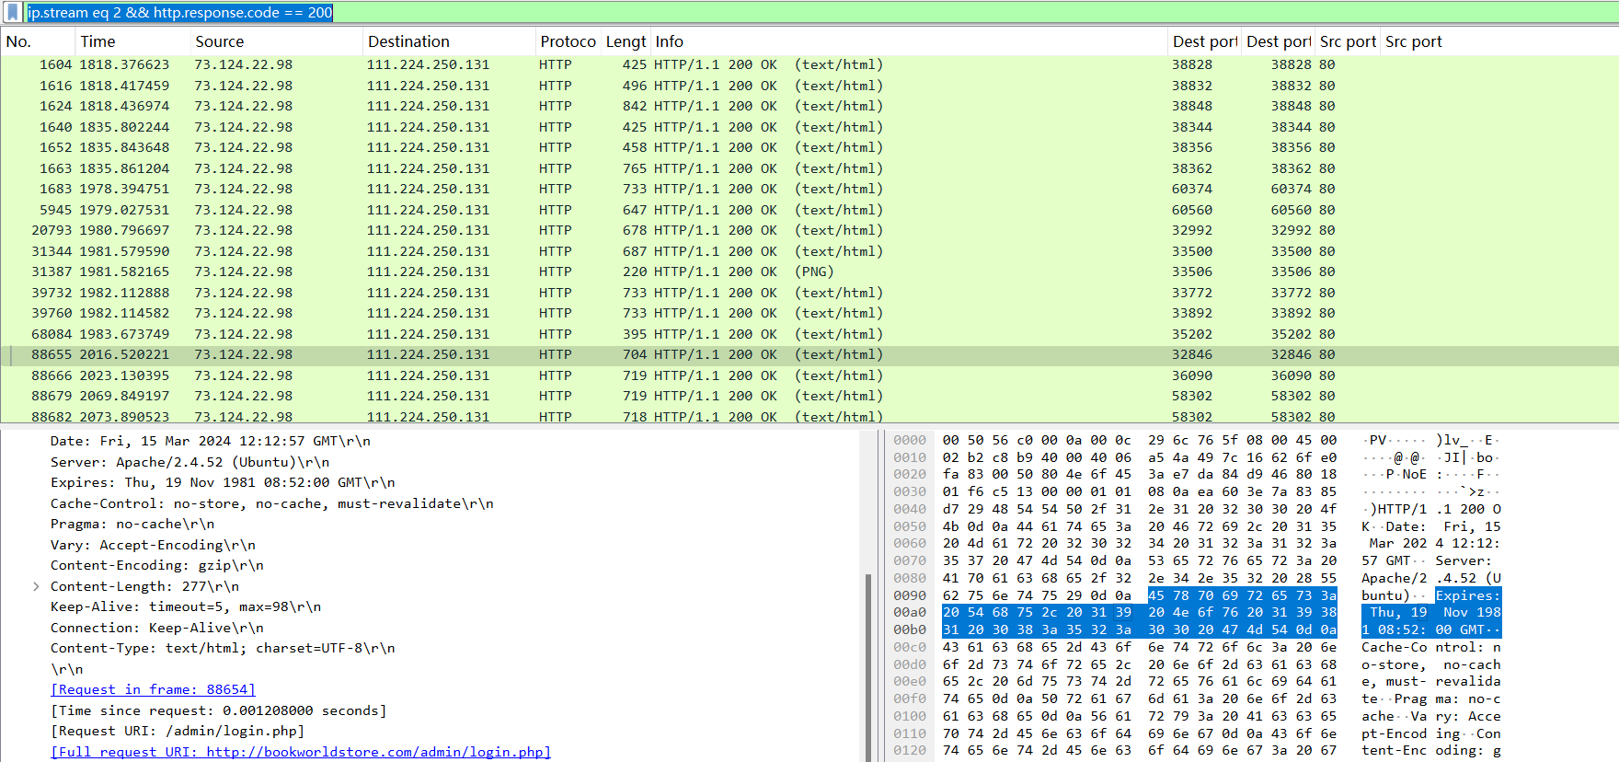
Task: Sort by the Src port column header next to Info's Dest port columns
Action: [1348, 41]
